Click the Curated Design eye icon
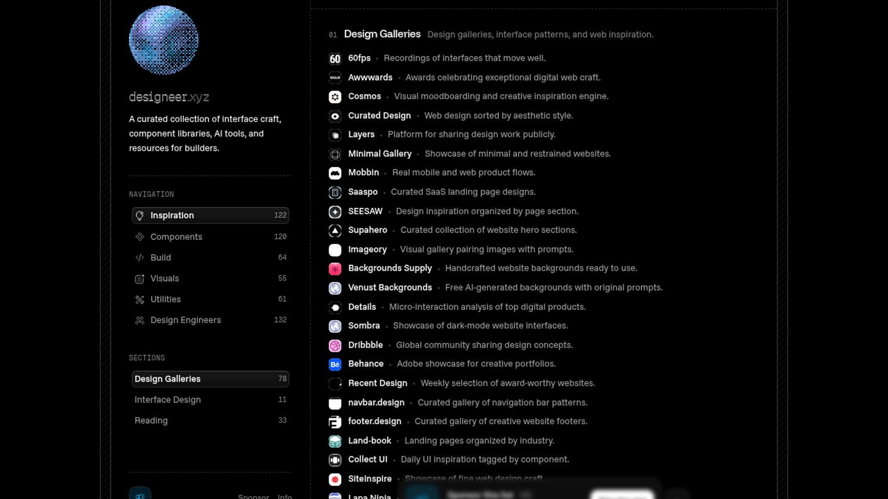The width and height of the screenshot is (888, 499). pos(335,116)
